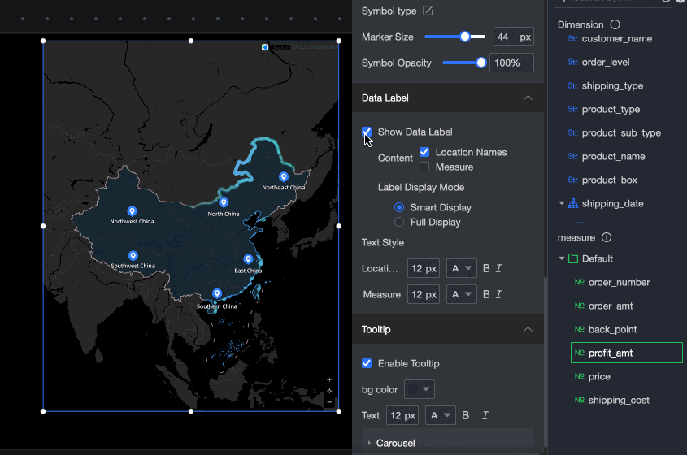
Task: Click the North China map marker
Action: point(224,202)
